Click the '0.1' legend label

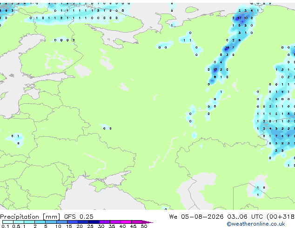(5, 226)
